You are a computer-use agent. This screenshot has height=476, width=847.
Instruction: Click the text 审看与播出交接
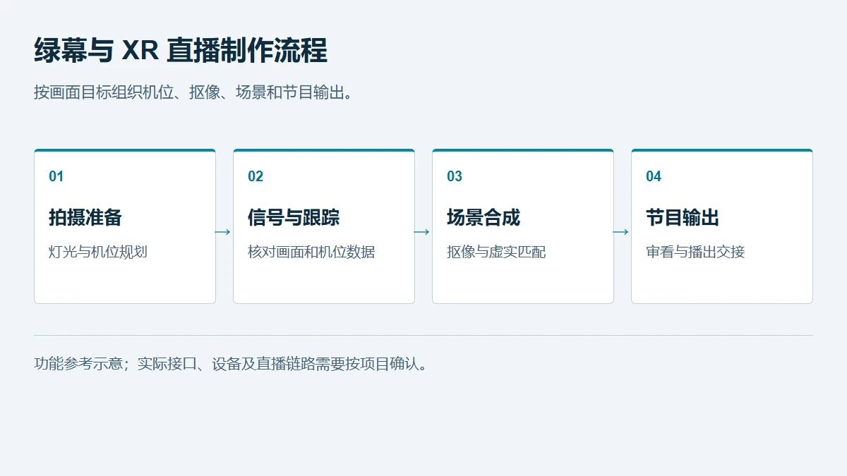(x=695, y=252)
